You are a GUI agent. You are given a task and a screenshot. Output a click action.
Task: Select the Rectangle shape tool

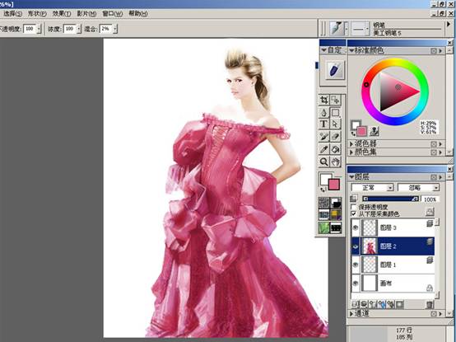(x=336, y=112)
